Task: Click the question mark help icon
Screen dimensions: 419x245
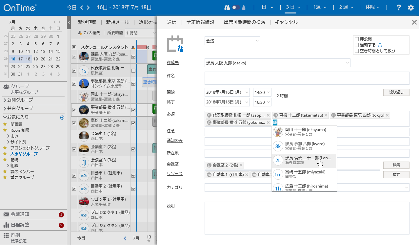Action: [398, 7]
